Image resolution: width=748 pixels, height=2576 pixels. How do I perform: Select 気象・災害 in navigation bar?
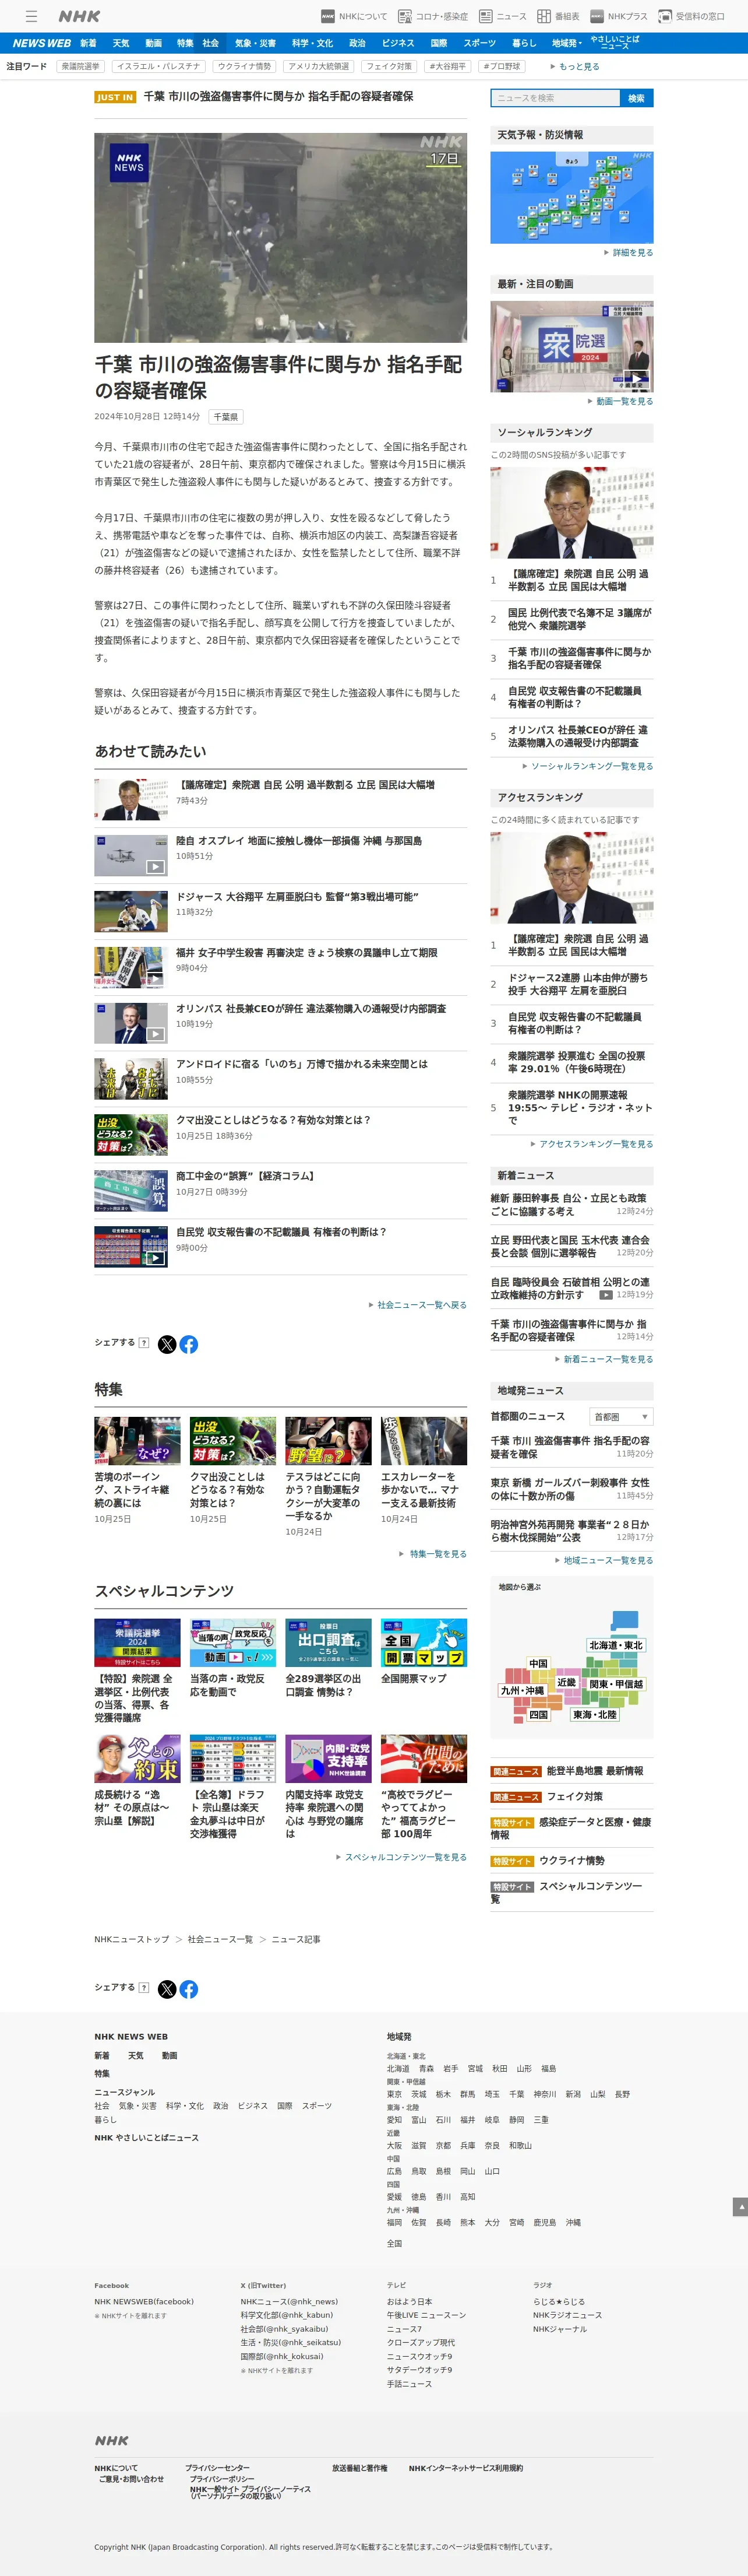tap(256, 43)
